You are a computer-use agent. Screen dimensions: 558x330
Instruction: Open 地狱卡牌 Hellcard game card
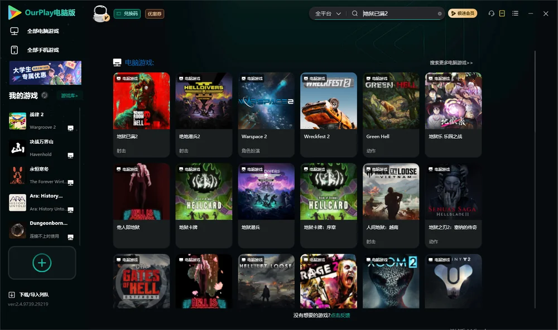pyautogui.click(x=204, y=206)
